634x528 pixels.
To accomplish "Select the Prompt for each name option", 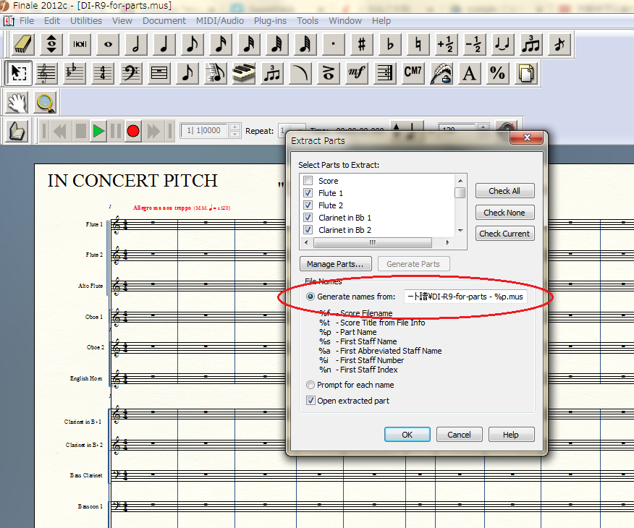I will click(x=310, y=385).
